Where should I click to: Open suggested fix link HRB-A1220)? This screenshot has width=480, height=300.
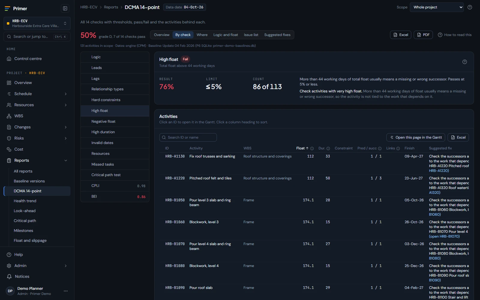[x=439, y=171]
